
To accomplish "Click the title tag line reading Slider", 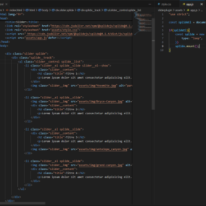I will pos(22,22).
